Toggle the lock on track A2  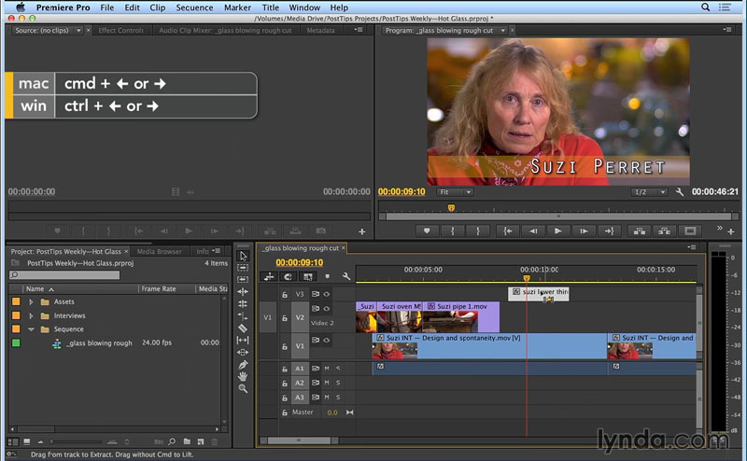[x=285, y=383]
